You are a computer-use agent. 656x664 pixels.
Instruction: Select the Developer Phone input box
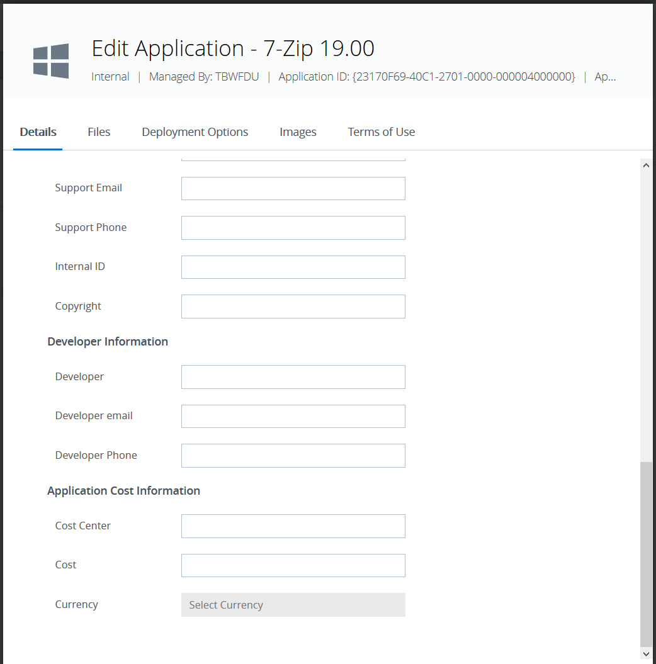click(293, 456)
